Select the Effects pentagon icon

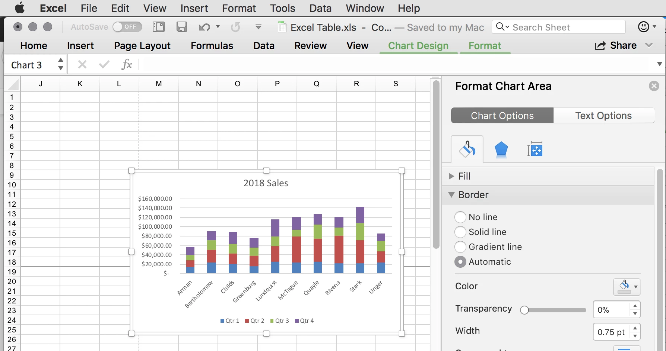[501, 150]
